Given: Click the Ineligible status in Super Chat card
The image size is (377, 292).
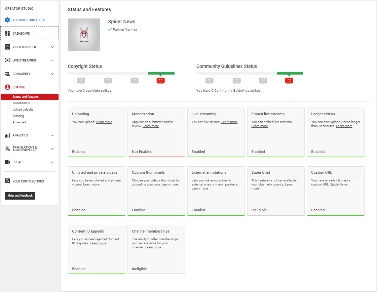Looking at the screenshot, I should (259, 210).
